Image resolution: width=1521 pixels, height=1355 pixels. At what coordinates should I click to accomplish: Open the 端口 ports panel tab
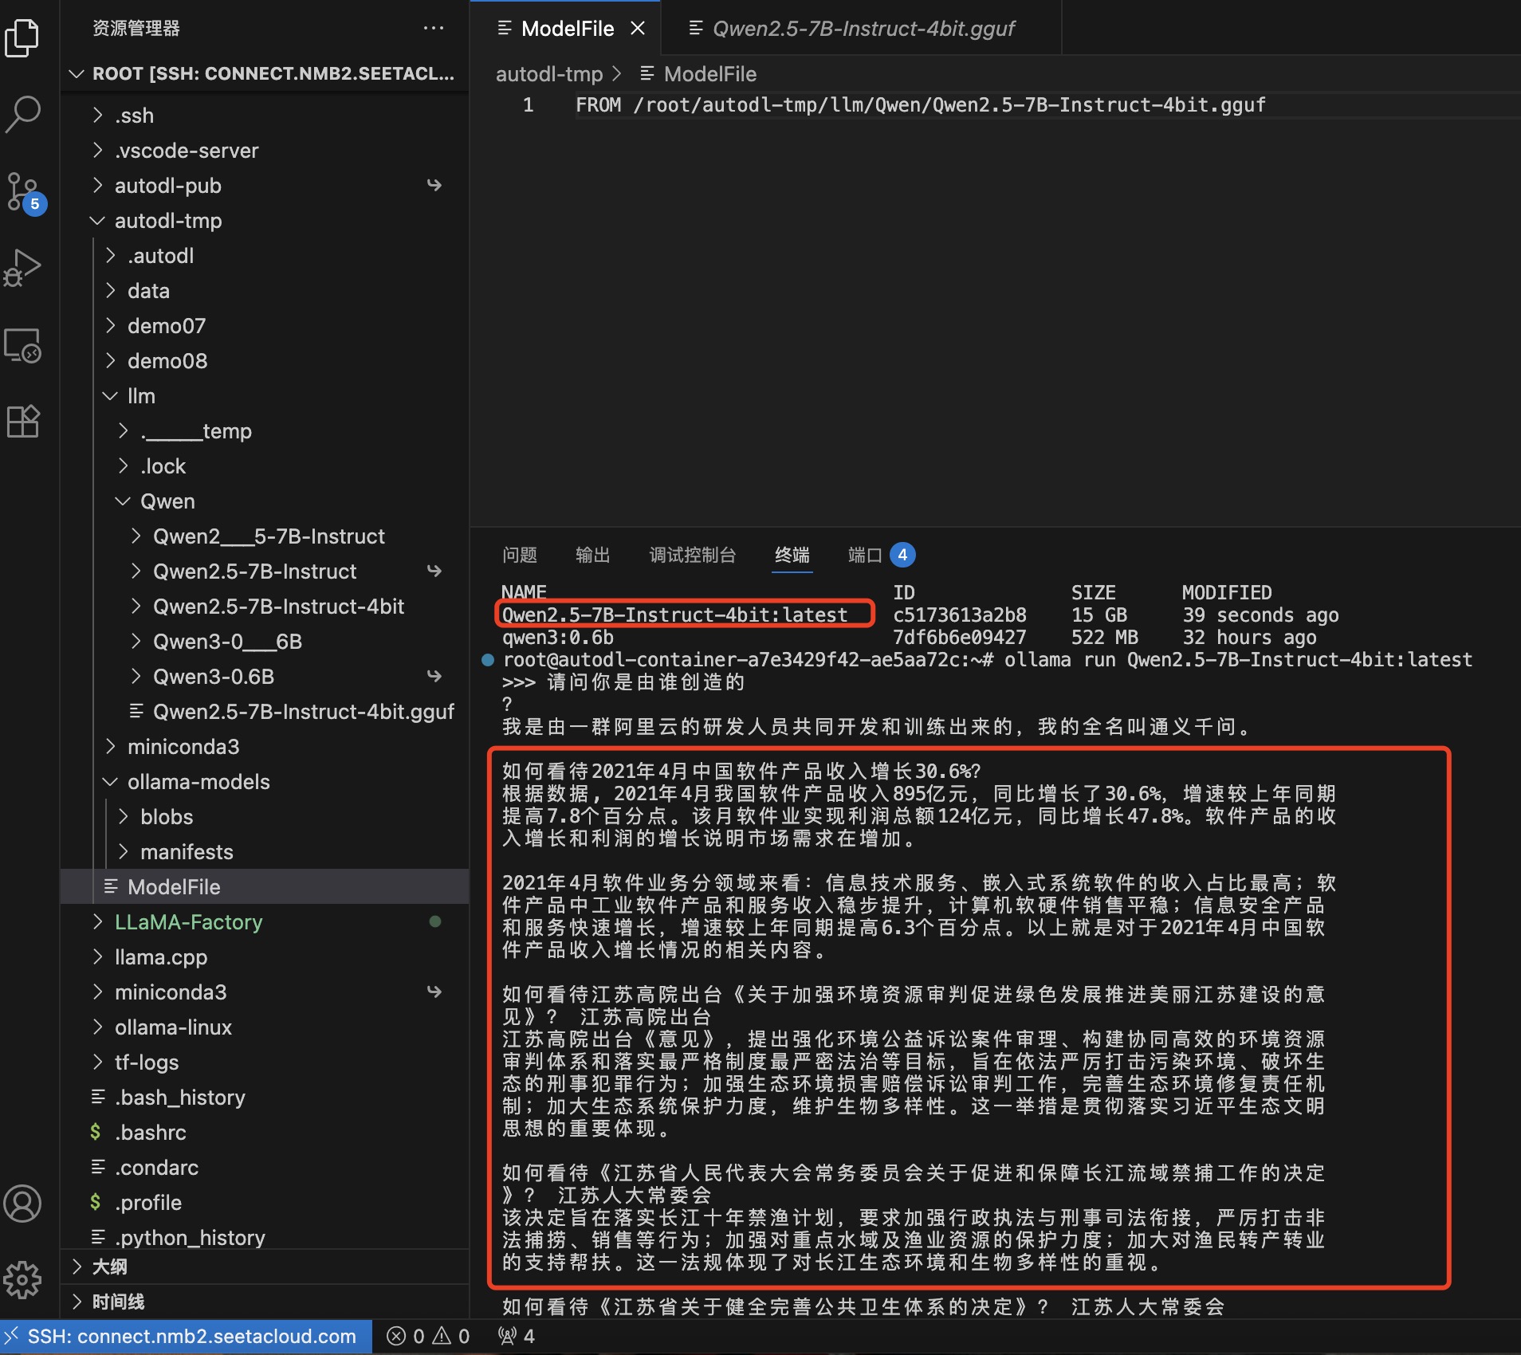[865, 555]
